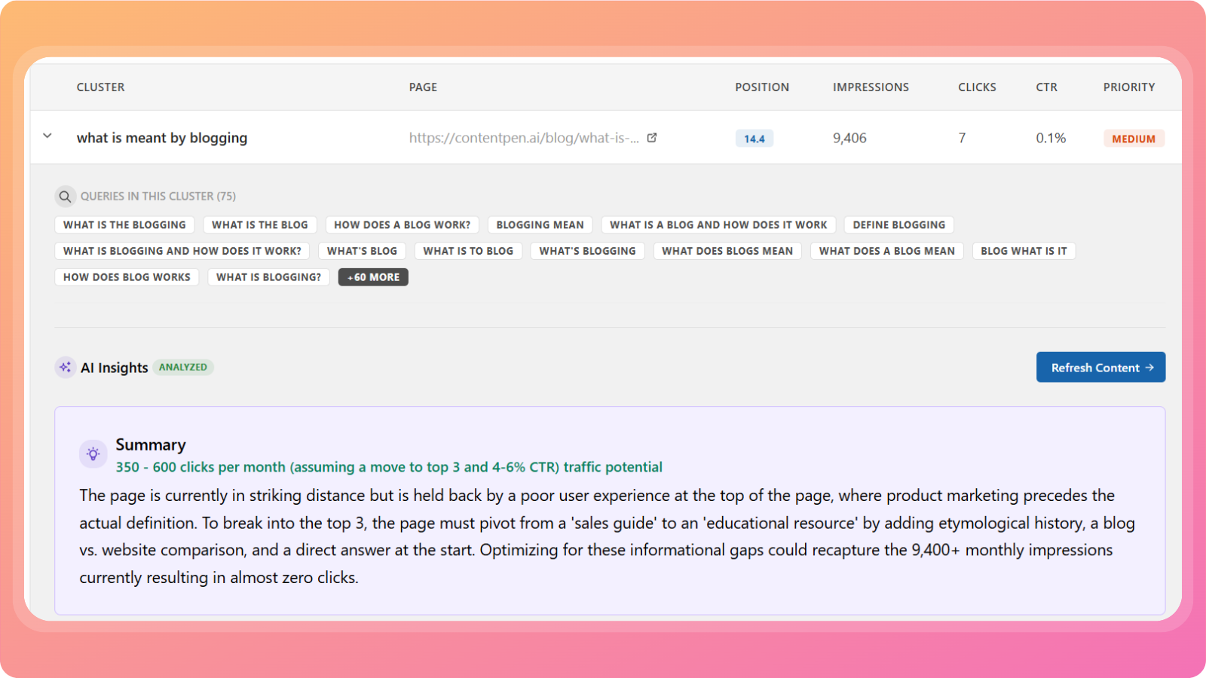
Task: Click the MEDIUM priority badge
Action: [x=1134, y=139]
